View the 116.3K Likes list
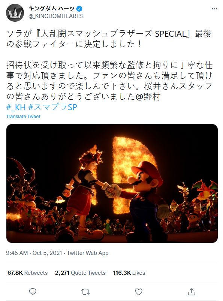Screen dimensions: 223x301 pyautogui.click(x=129, y=273)
